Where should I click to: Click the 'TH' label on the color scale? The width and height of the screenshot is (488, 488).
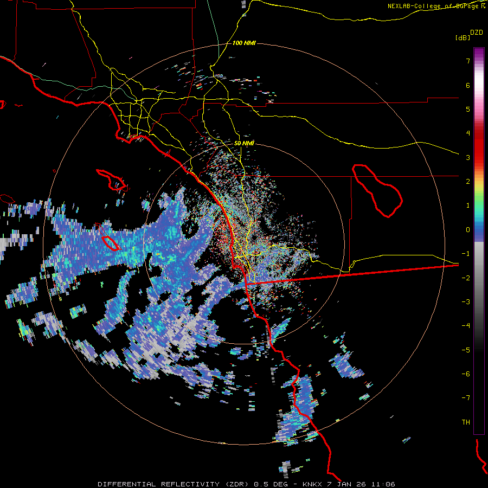pos(466,422)
